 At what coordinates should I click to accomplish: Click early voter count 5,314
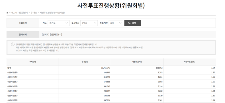[x=160, y=86]
